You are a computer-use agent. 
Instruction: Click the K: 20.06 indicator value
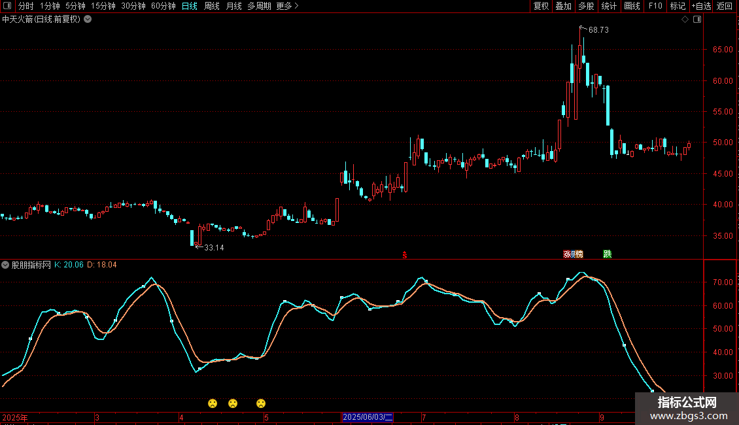click(69, 265)
